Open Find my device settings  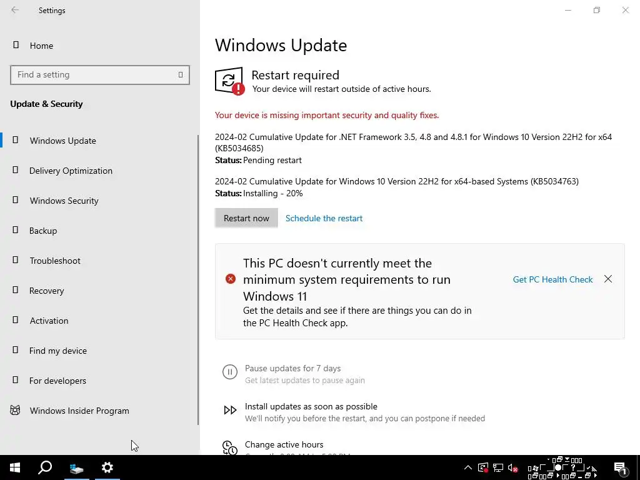tap(57, 351)
